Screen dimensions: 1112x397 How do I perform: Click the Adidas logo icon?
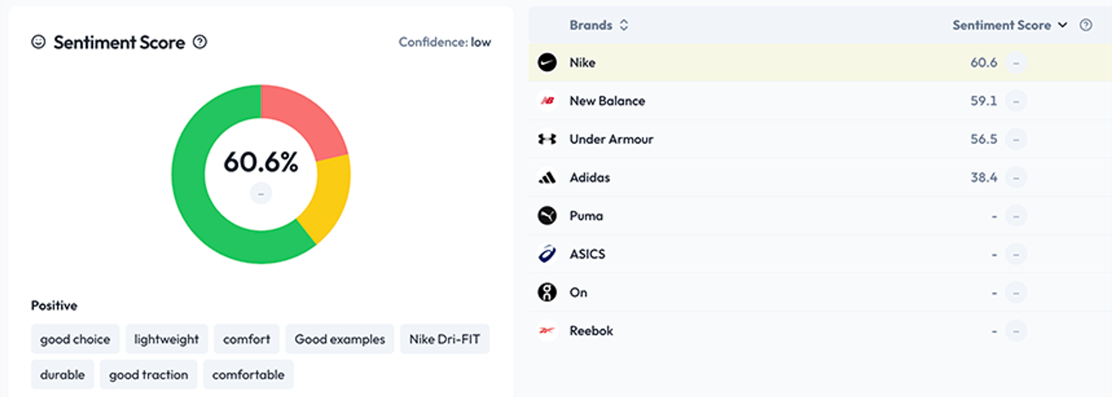pos(547,177)
